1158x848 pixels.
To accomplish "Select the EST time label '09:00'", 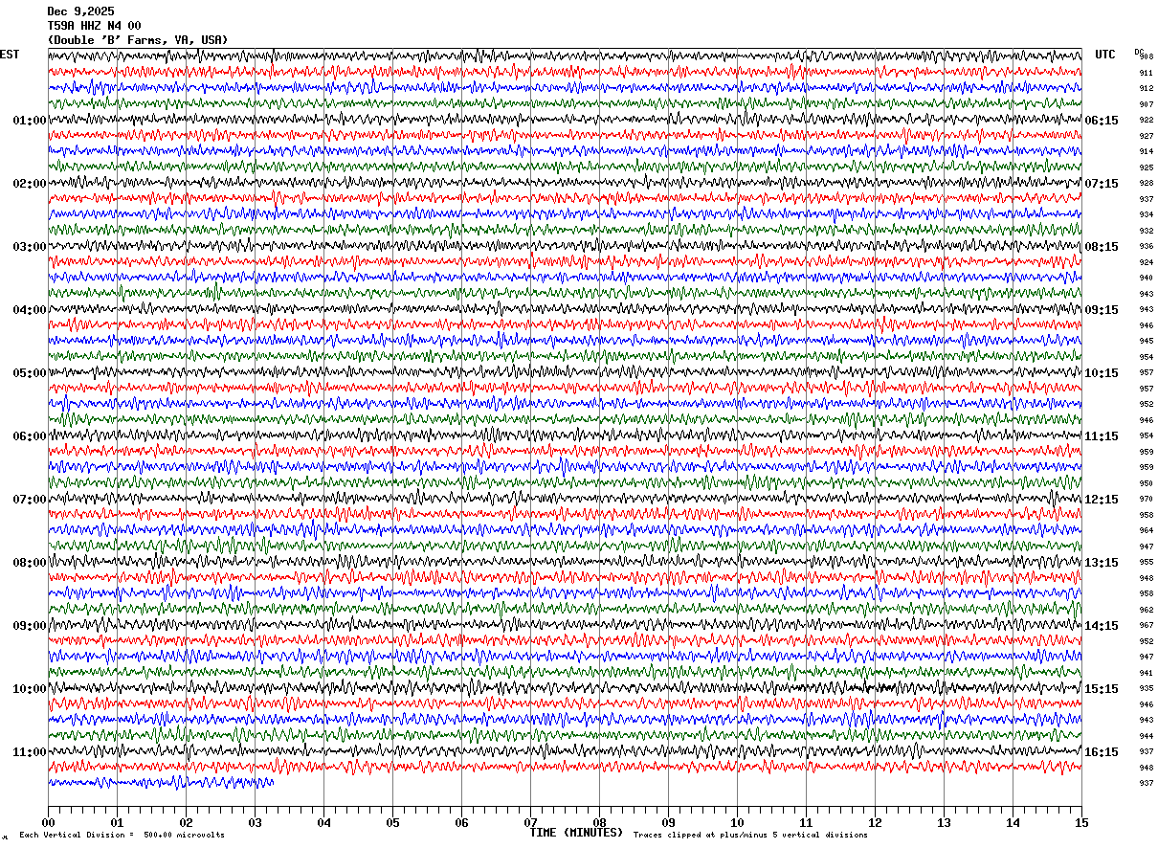I will pos(30,626).
